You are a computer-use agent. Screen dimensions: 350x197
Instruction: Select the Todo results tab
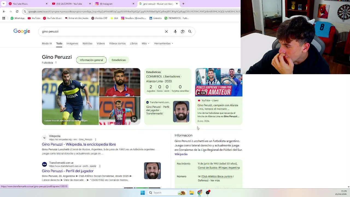[59, 44]
